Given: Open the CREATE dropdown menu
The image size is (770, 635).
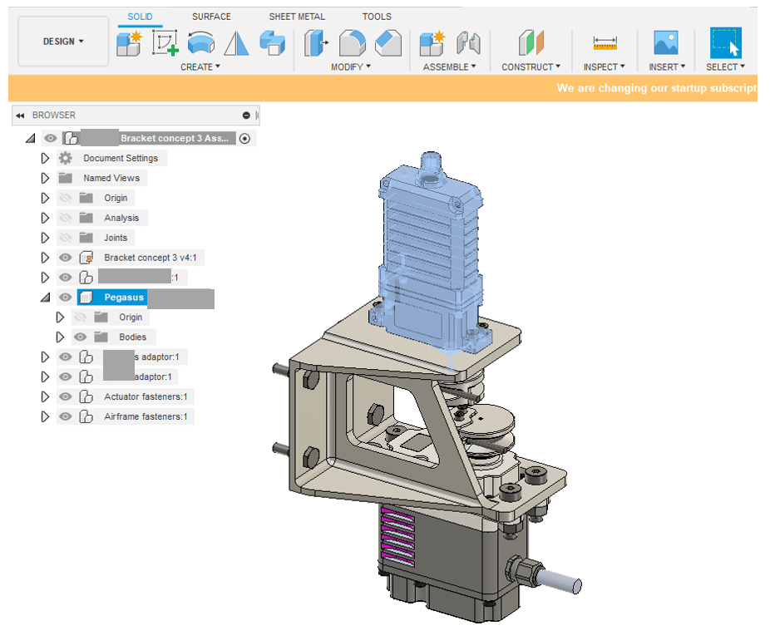Looking at the screenshot, I should (200, 67).
